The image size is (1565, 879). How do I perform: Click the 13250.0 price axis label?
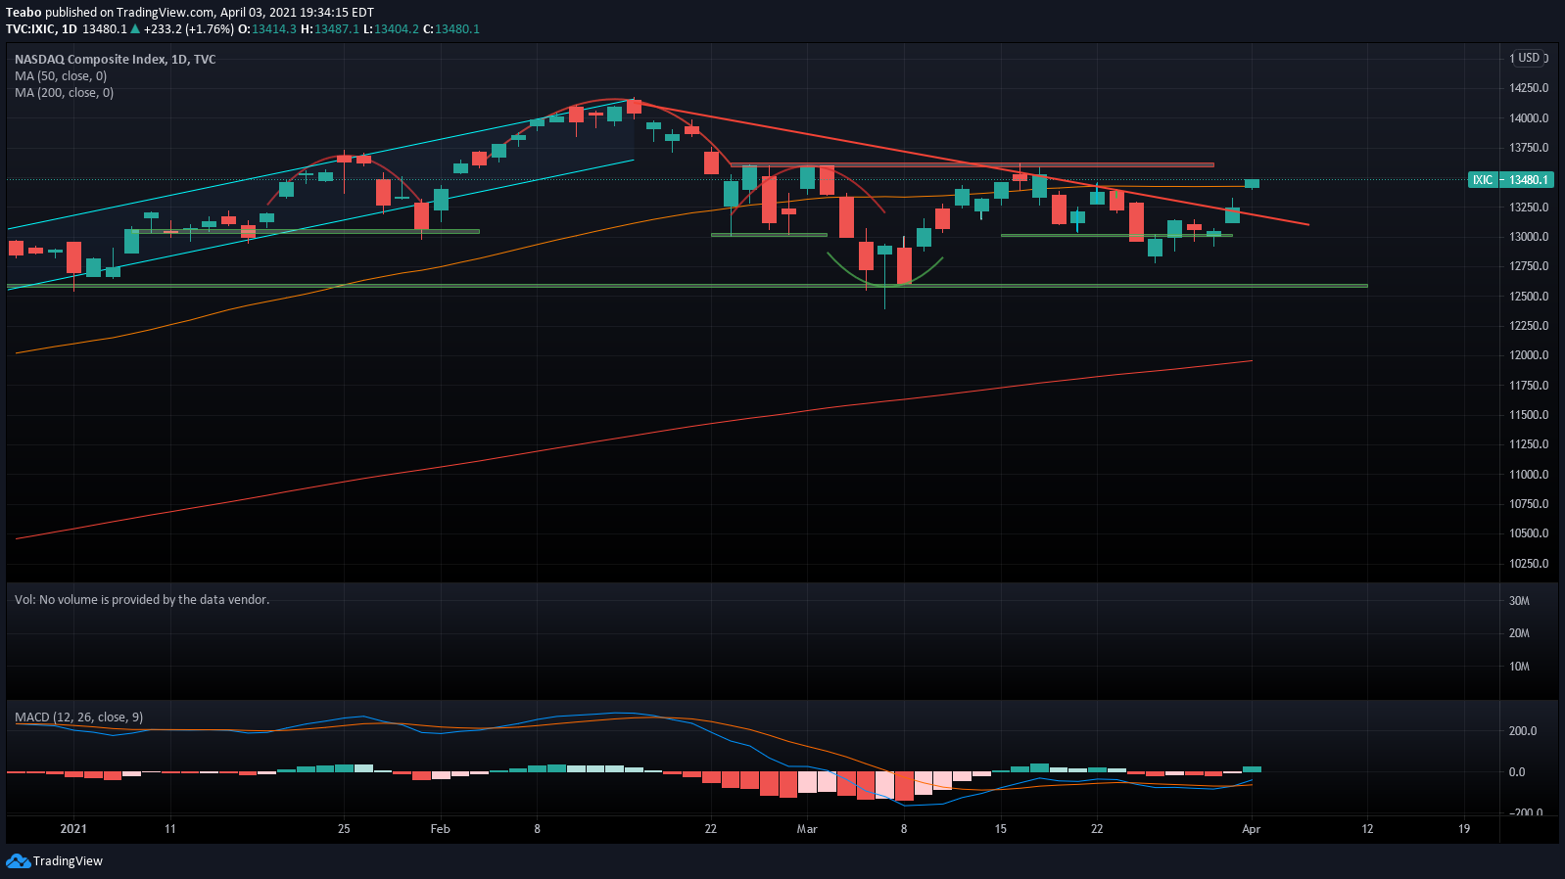coord(1529,208)
